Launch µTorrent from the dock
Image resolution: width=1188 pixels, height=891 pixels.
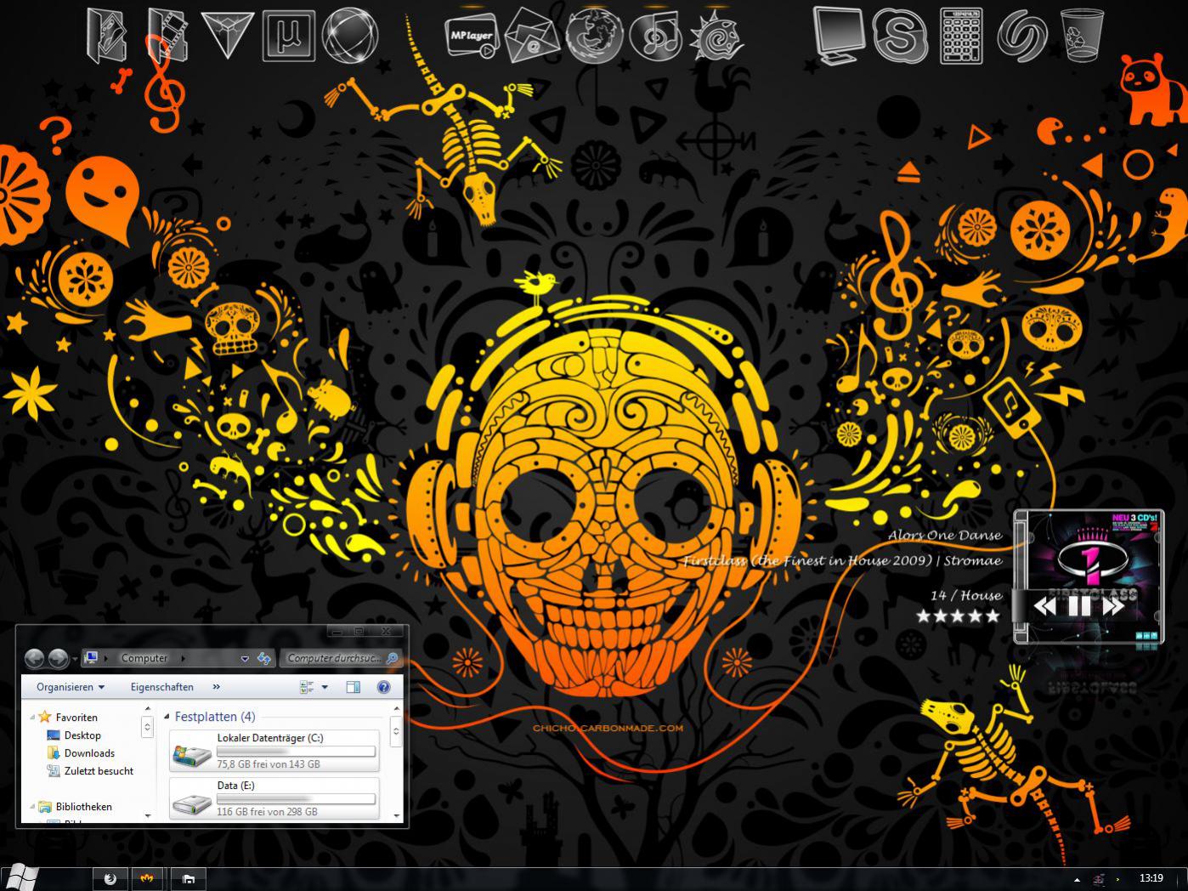(x=289, y=36)
